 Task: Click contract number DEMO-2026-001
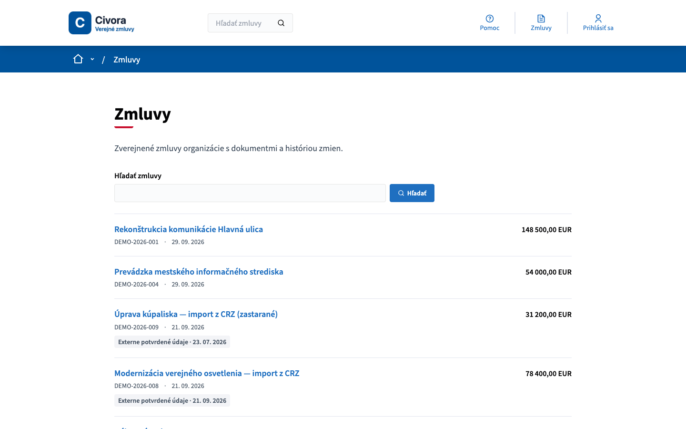[136, 242]
